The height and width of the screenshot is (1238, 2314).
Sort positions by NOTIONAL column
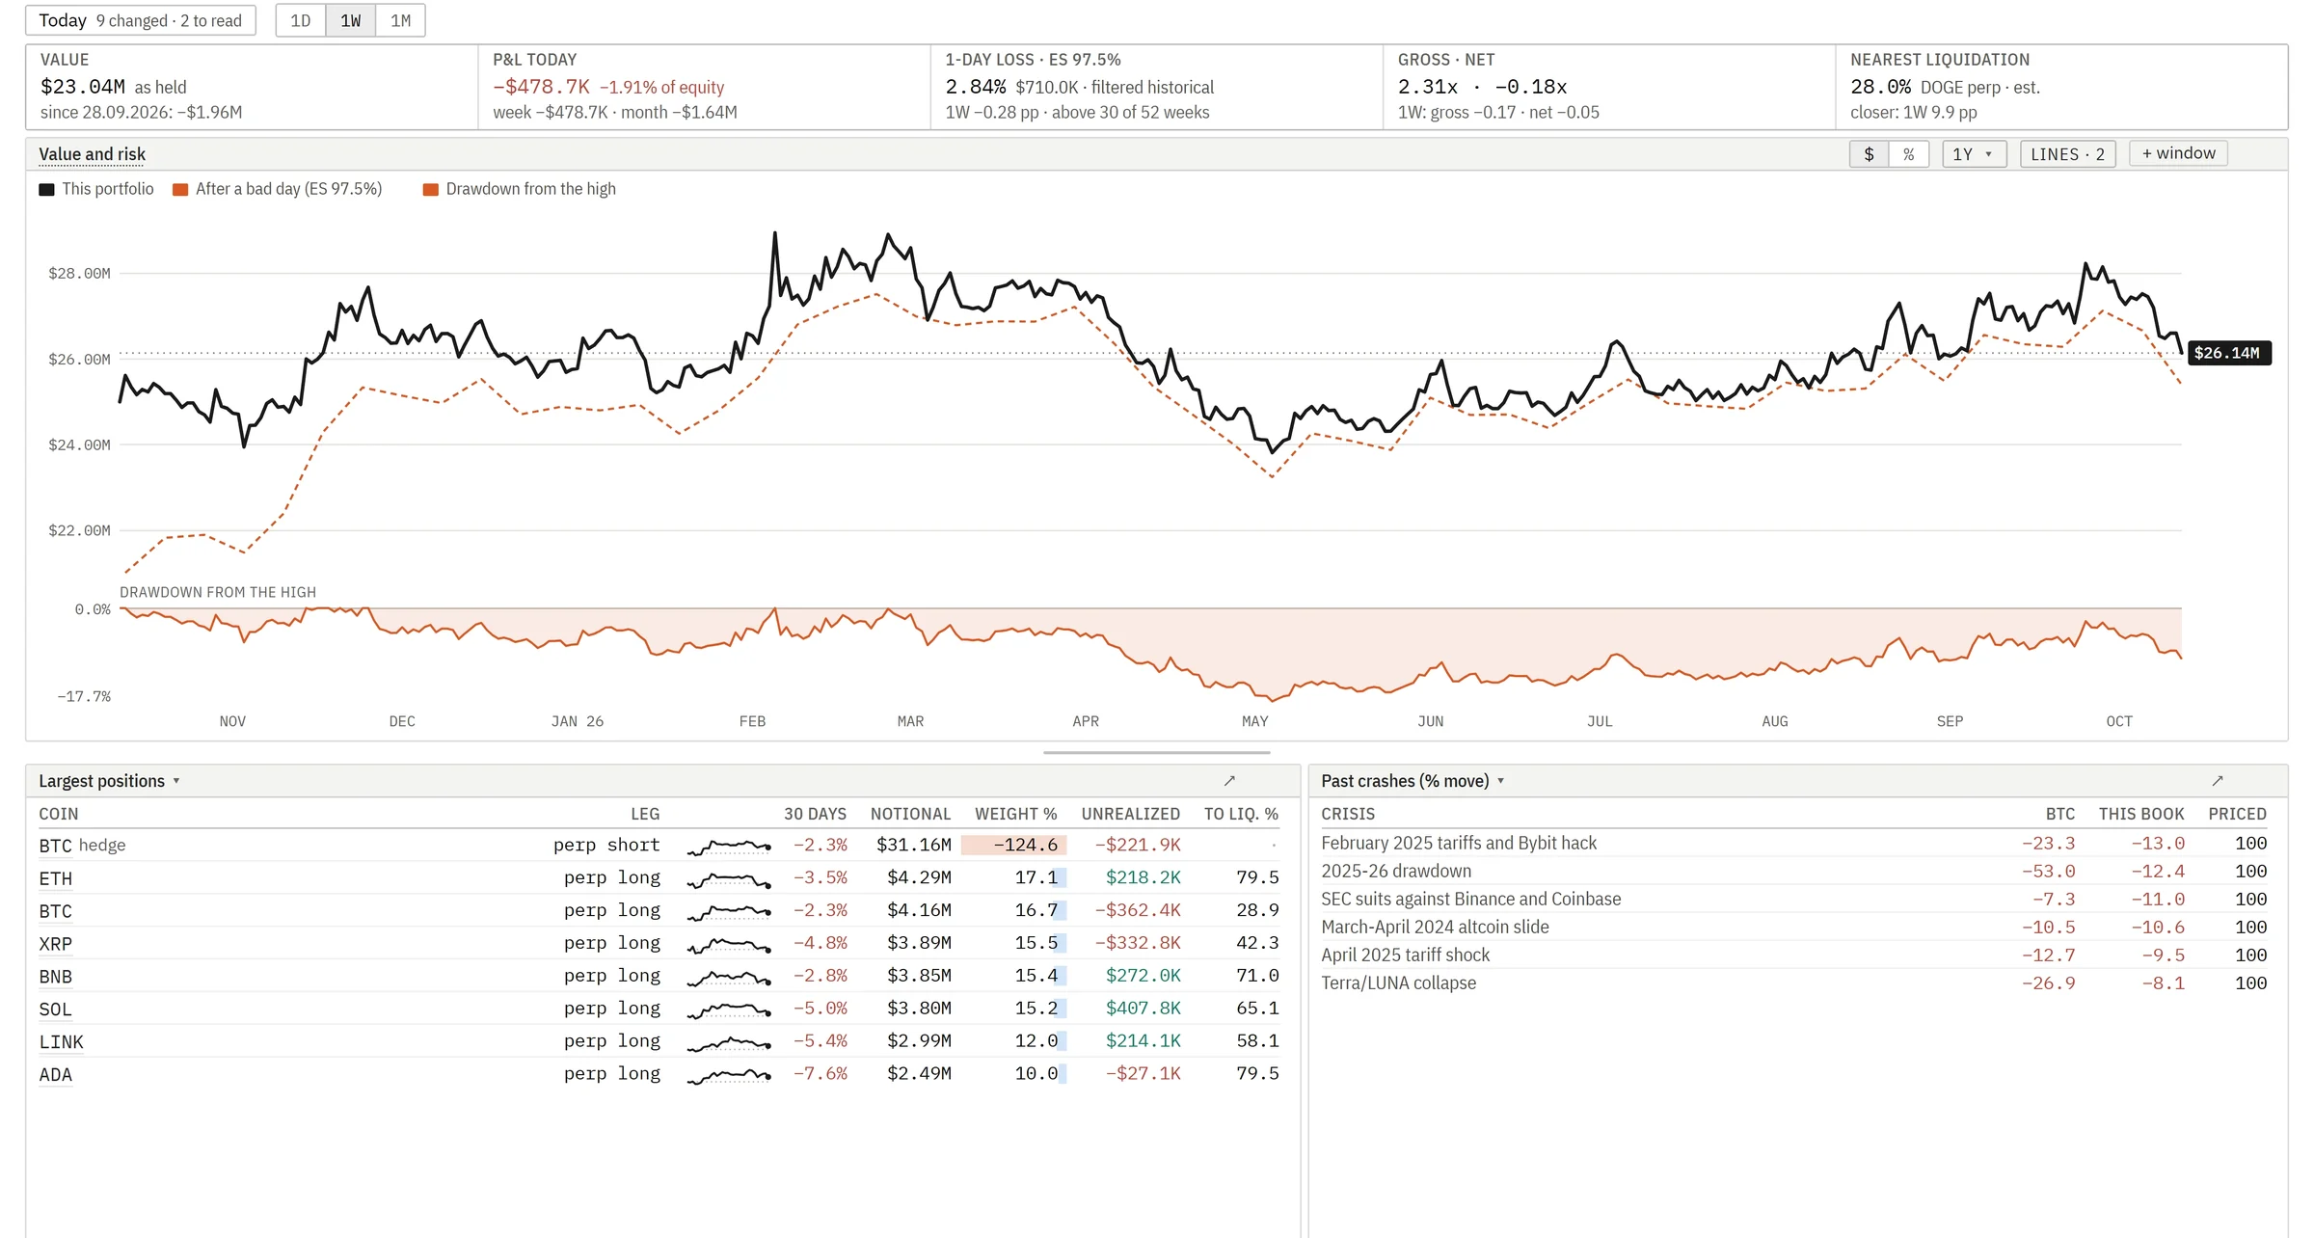(910, 814)
